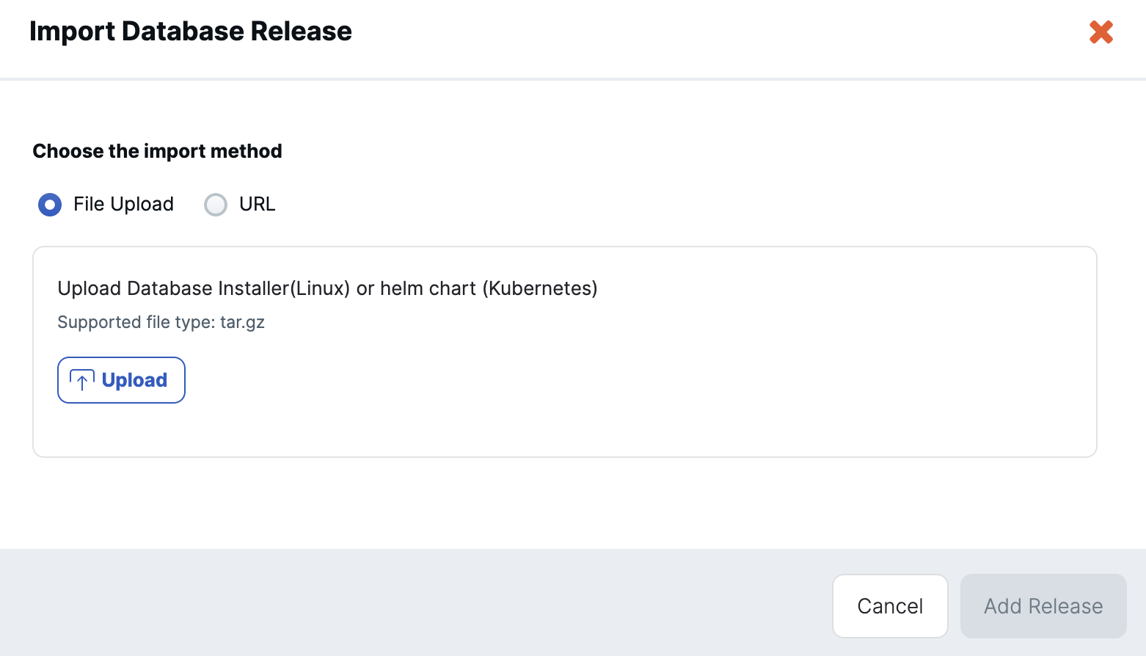Click the Import Database Release title
Screen dimensions: 1146x656
click(x=191, y=31)
